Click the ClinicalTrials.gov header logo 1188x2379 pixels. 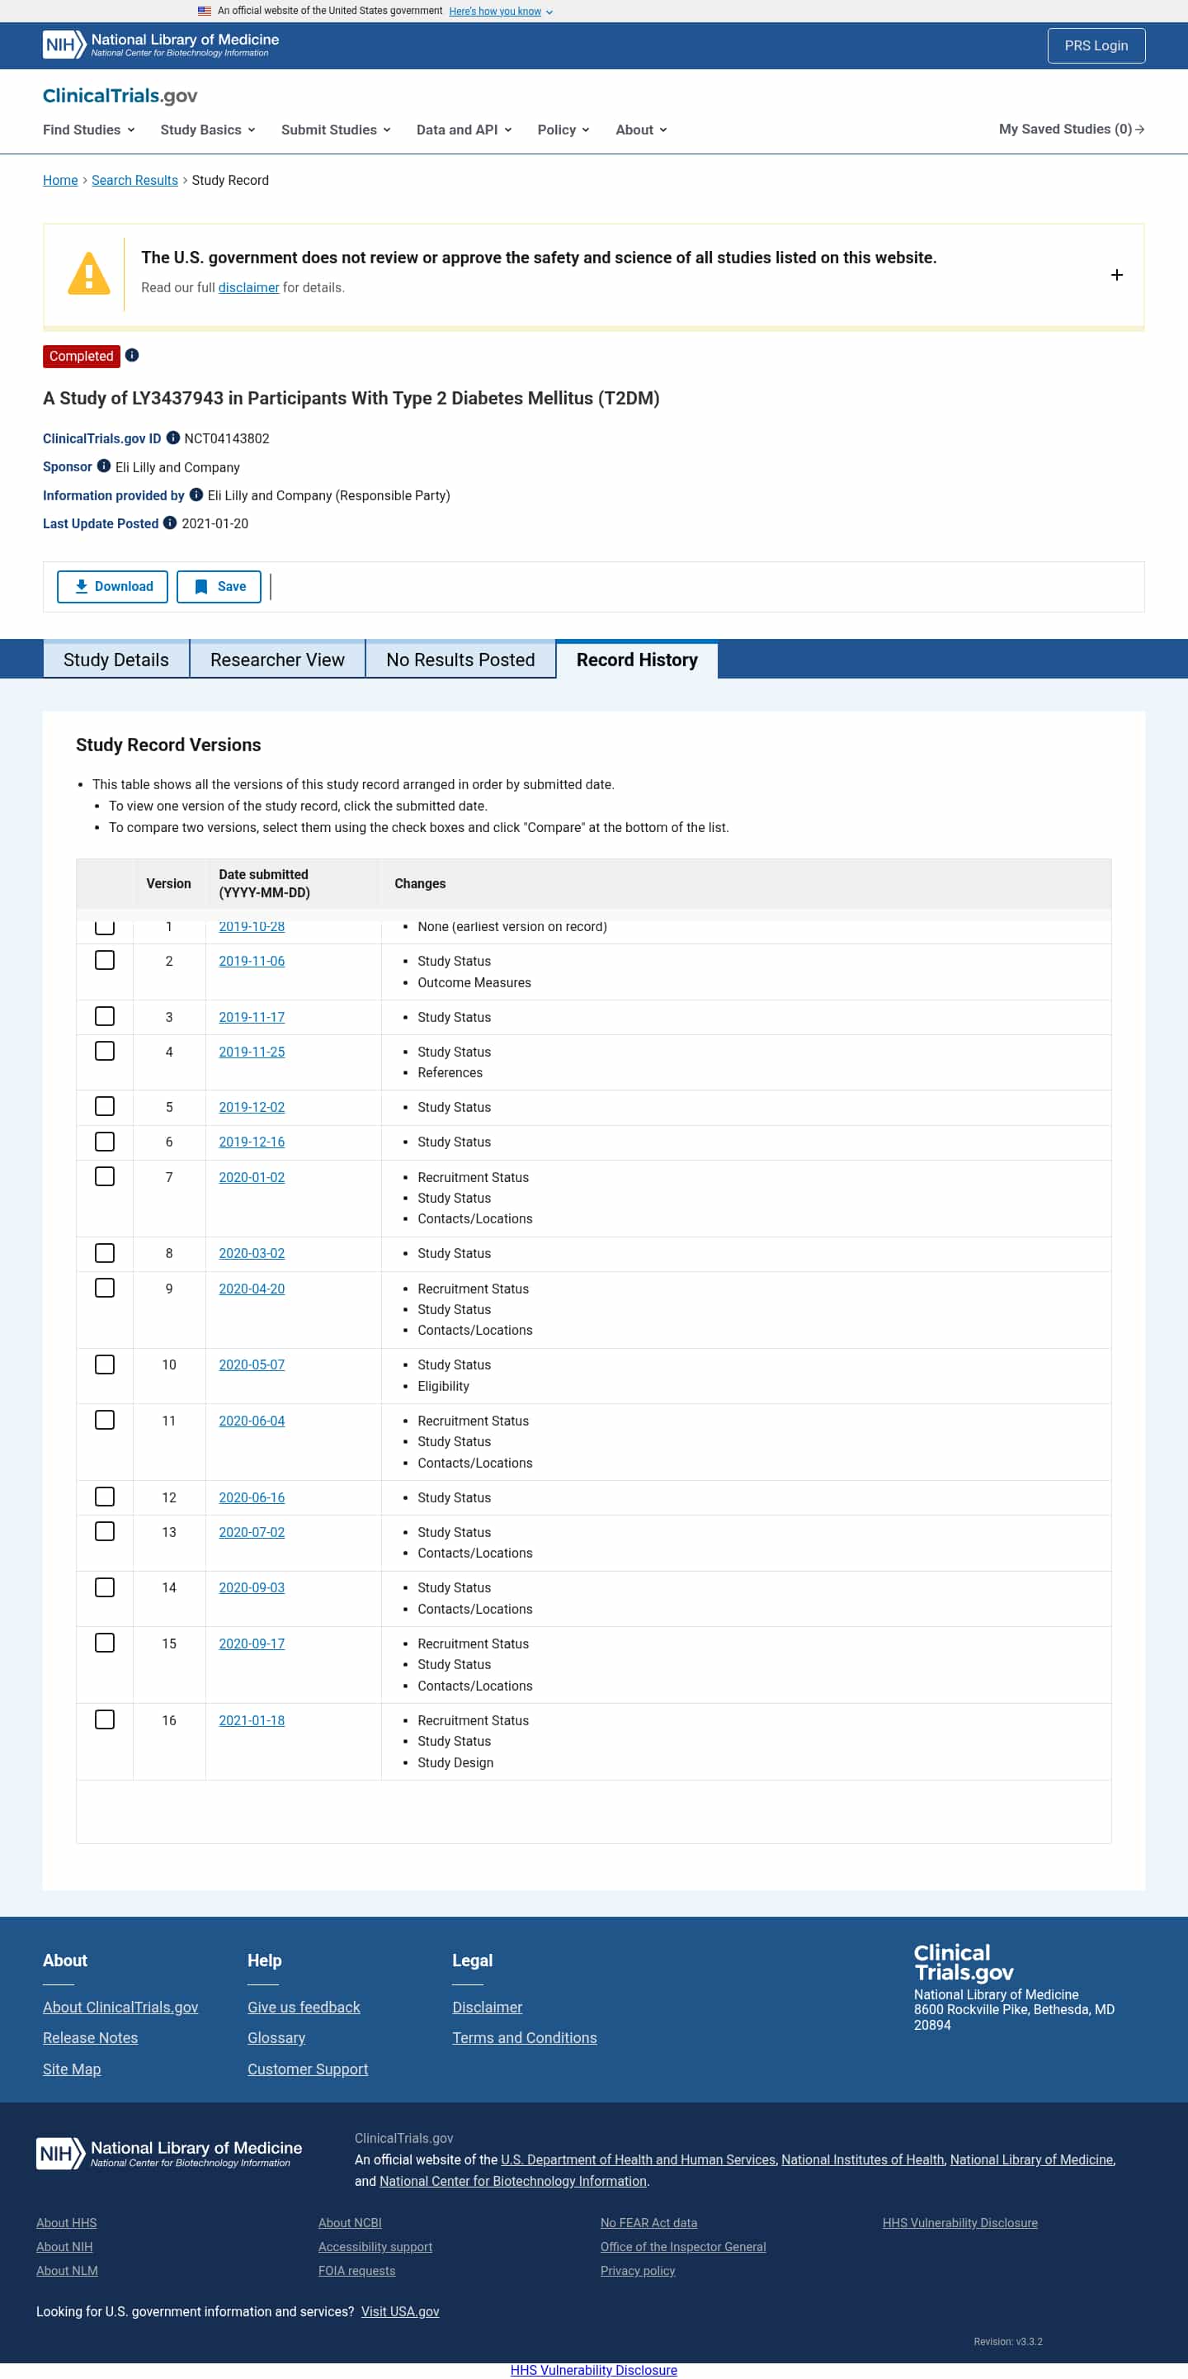(120, 96)
